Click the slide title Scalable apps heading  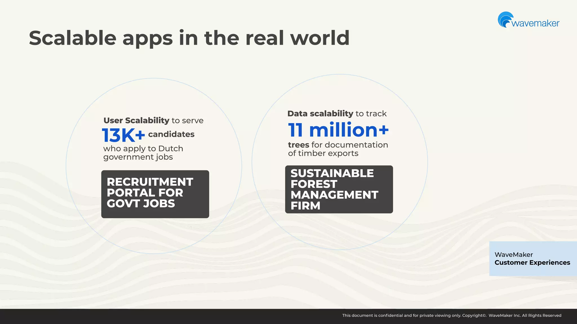click(x=189, y=38)
